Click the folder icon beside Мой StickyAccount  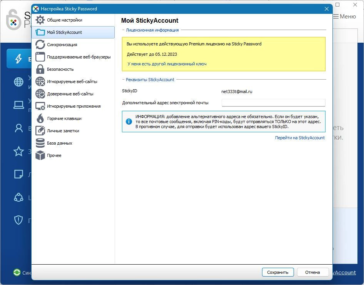coord(40,32)
